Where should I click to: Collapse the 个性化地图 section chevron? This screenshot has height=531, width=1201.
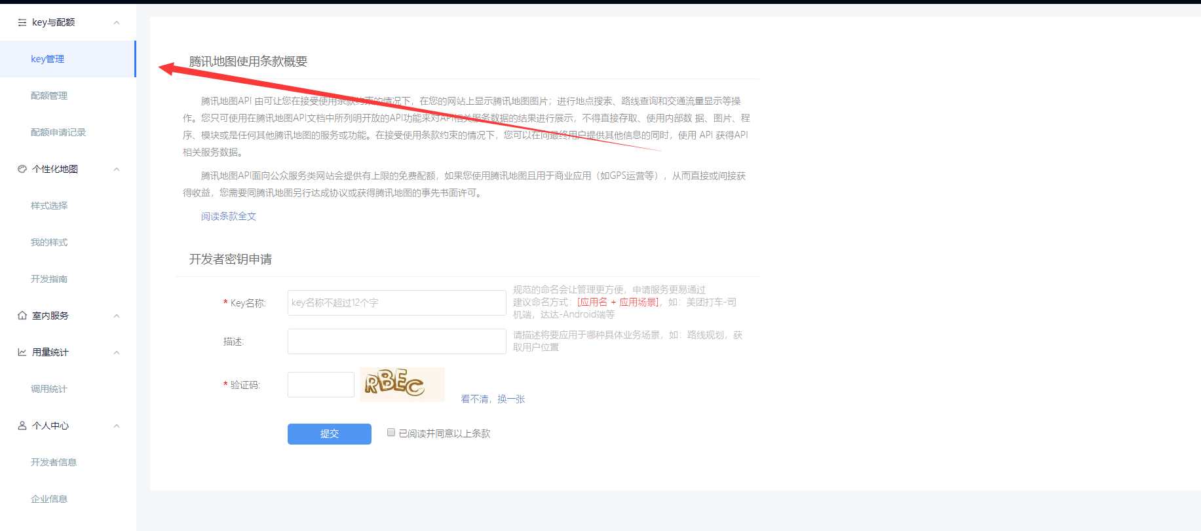tap(117, 169)
